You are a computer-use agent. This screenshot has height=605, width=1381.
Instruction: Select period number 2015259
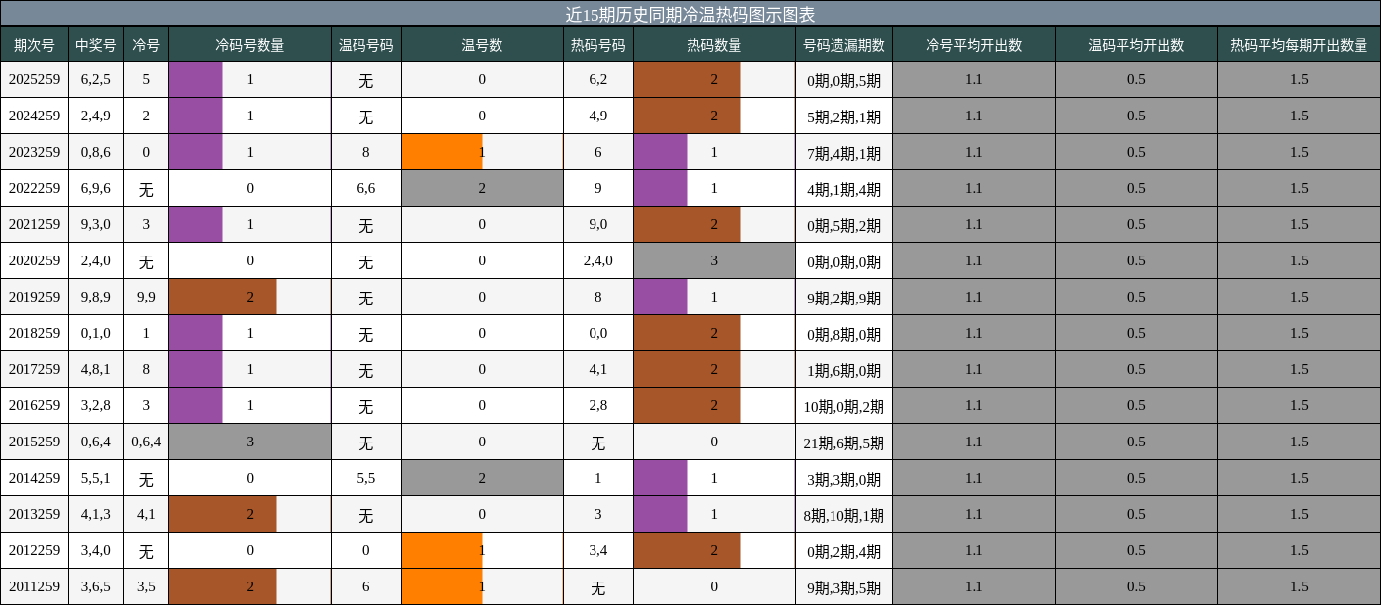point(34,442)
